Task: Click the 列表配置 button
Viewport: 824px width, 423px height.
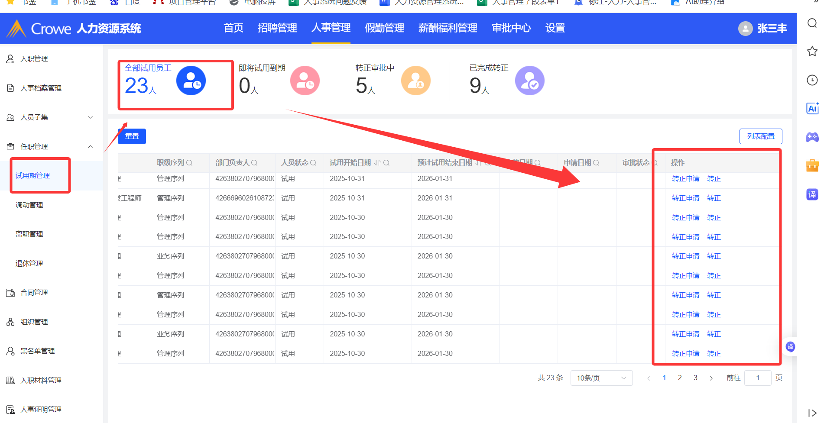Action: (x=760, y=136)
